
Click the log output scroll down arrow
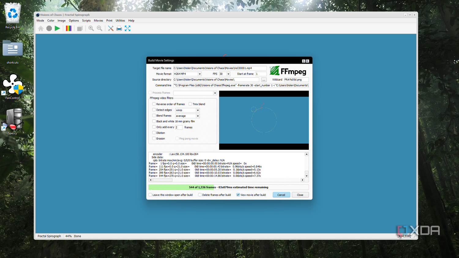(306, 176)
